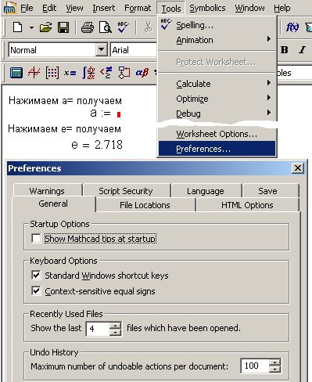Expand the Optimize submenu
The image size is (312, 382).
[217, 99]
